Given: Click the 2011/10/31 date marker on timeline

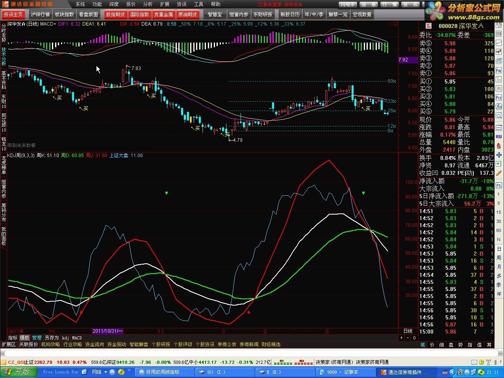Looking at the screenshot, I should (107, 331).
